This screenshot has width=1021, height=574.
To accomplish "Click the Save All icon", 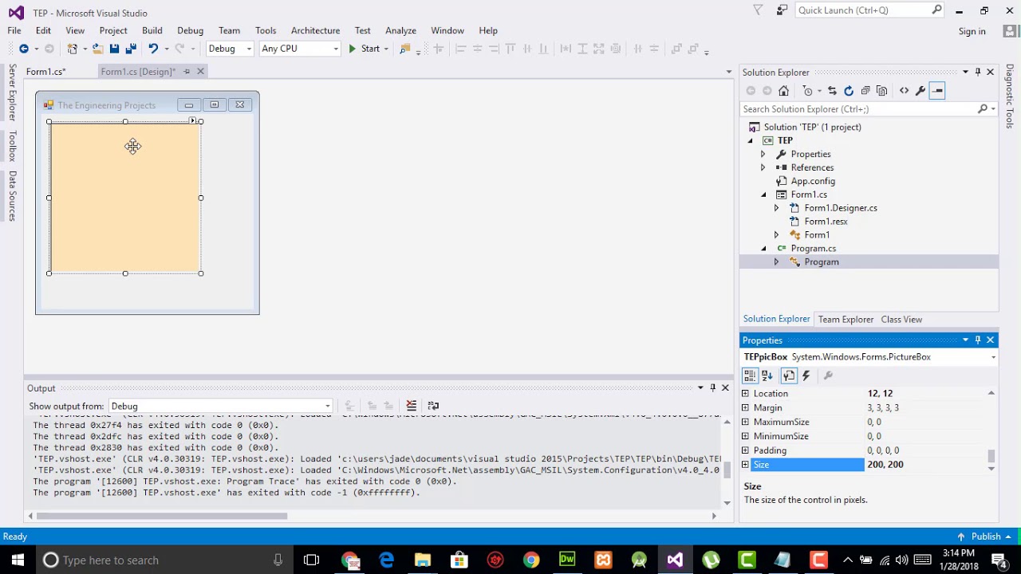I will pos(129,49).
